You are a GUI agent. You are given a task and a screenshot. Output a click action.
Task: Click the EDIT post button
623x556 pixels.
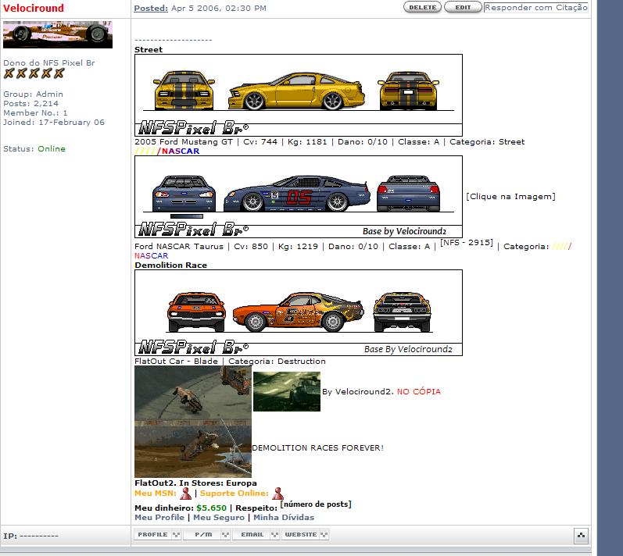click(463, 7)
